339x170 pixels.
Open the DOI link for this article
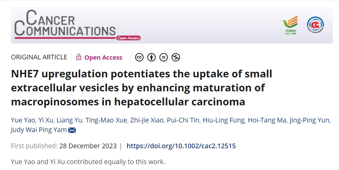[x=181, y=146]
